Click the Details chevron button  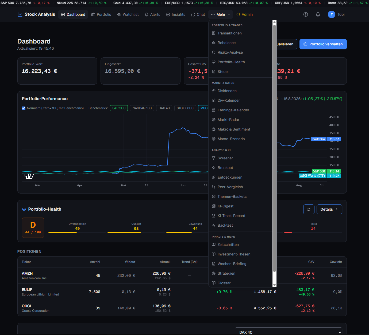[329, 209]
